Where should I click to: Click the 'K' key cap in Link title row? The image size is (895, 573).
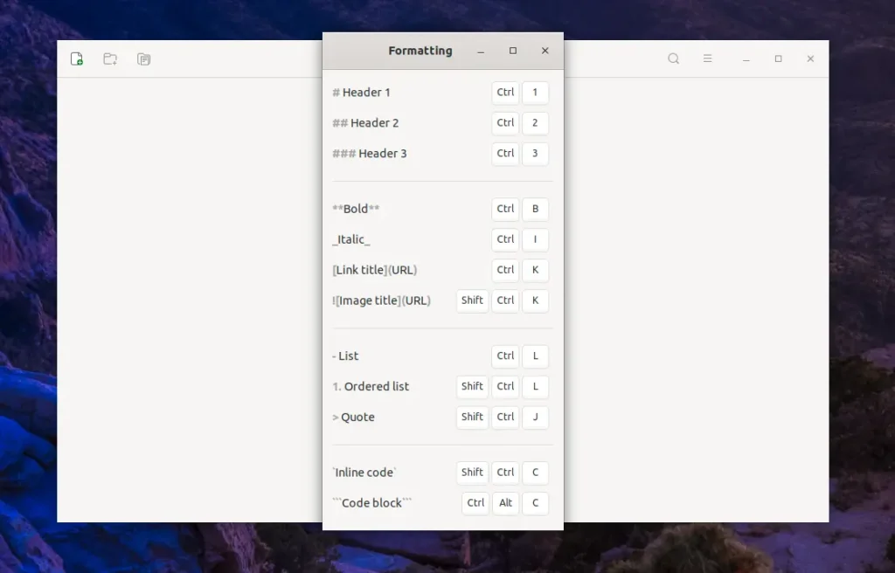535,270
